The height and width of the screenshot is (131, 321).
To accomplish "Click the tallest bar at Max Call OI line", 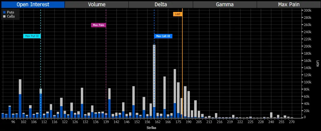I will (154, 75).
